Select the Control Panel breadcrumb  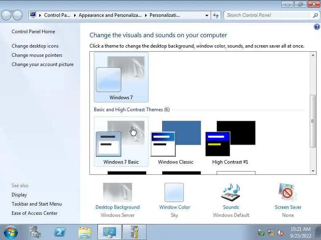(57, 15)
